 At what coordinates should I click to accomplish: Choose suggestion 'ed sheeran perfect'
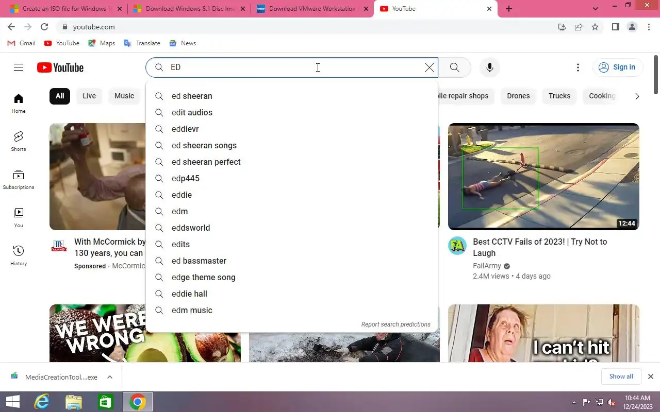click(292, 162)
